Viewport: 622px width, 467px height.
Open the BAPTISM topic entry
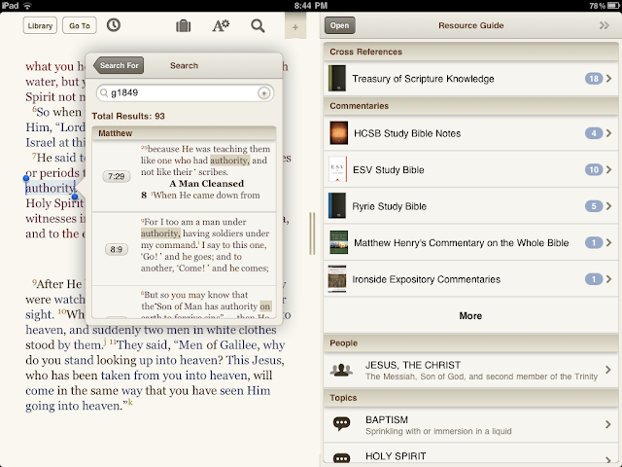tap(470, 425)
